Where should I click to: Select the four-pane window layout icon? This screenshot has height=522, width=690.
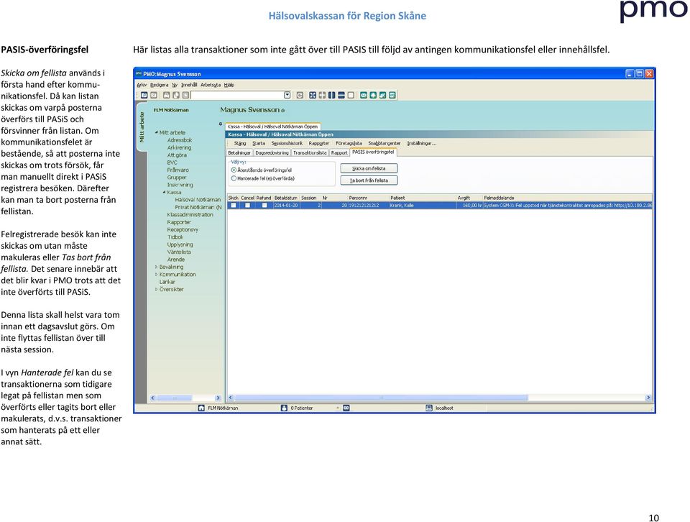313,95
